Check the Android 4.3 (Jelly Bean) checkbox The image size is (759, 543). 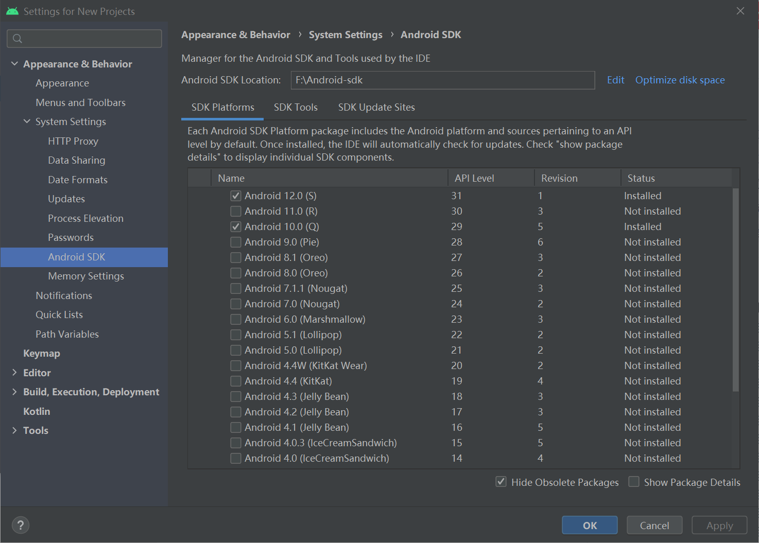236,396
